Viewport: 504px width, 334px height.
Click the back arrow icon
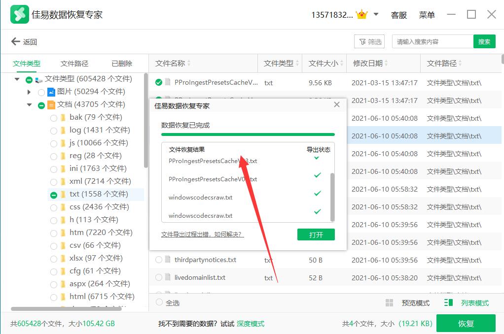tap(15, 41)
